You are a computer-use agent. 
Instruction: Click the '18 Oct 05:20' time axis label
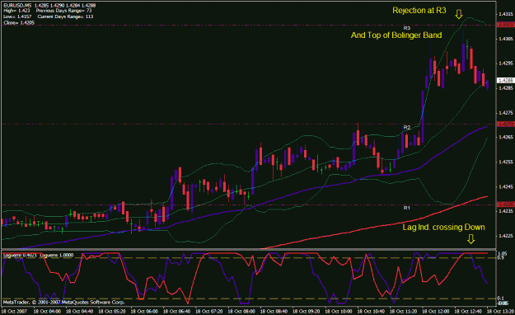click(x=112, y=311)
